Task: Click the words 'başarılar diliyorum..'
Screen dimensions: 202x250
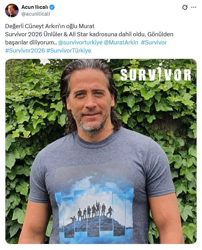Action: (x=31, y=42)
